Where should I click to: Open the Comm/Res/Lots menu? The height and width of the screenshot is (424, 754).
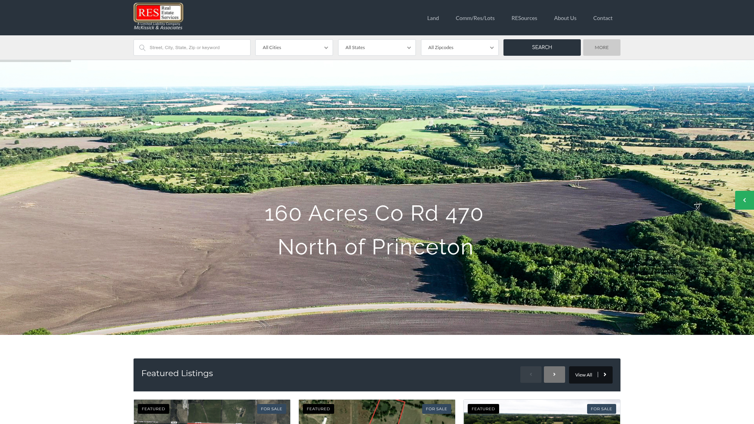[x=475, y=18]
